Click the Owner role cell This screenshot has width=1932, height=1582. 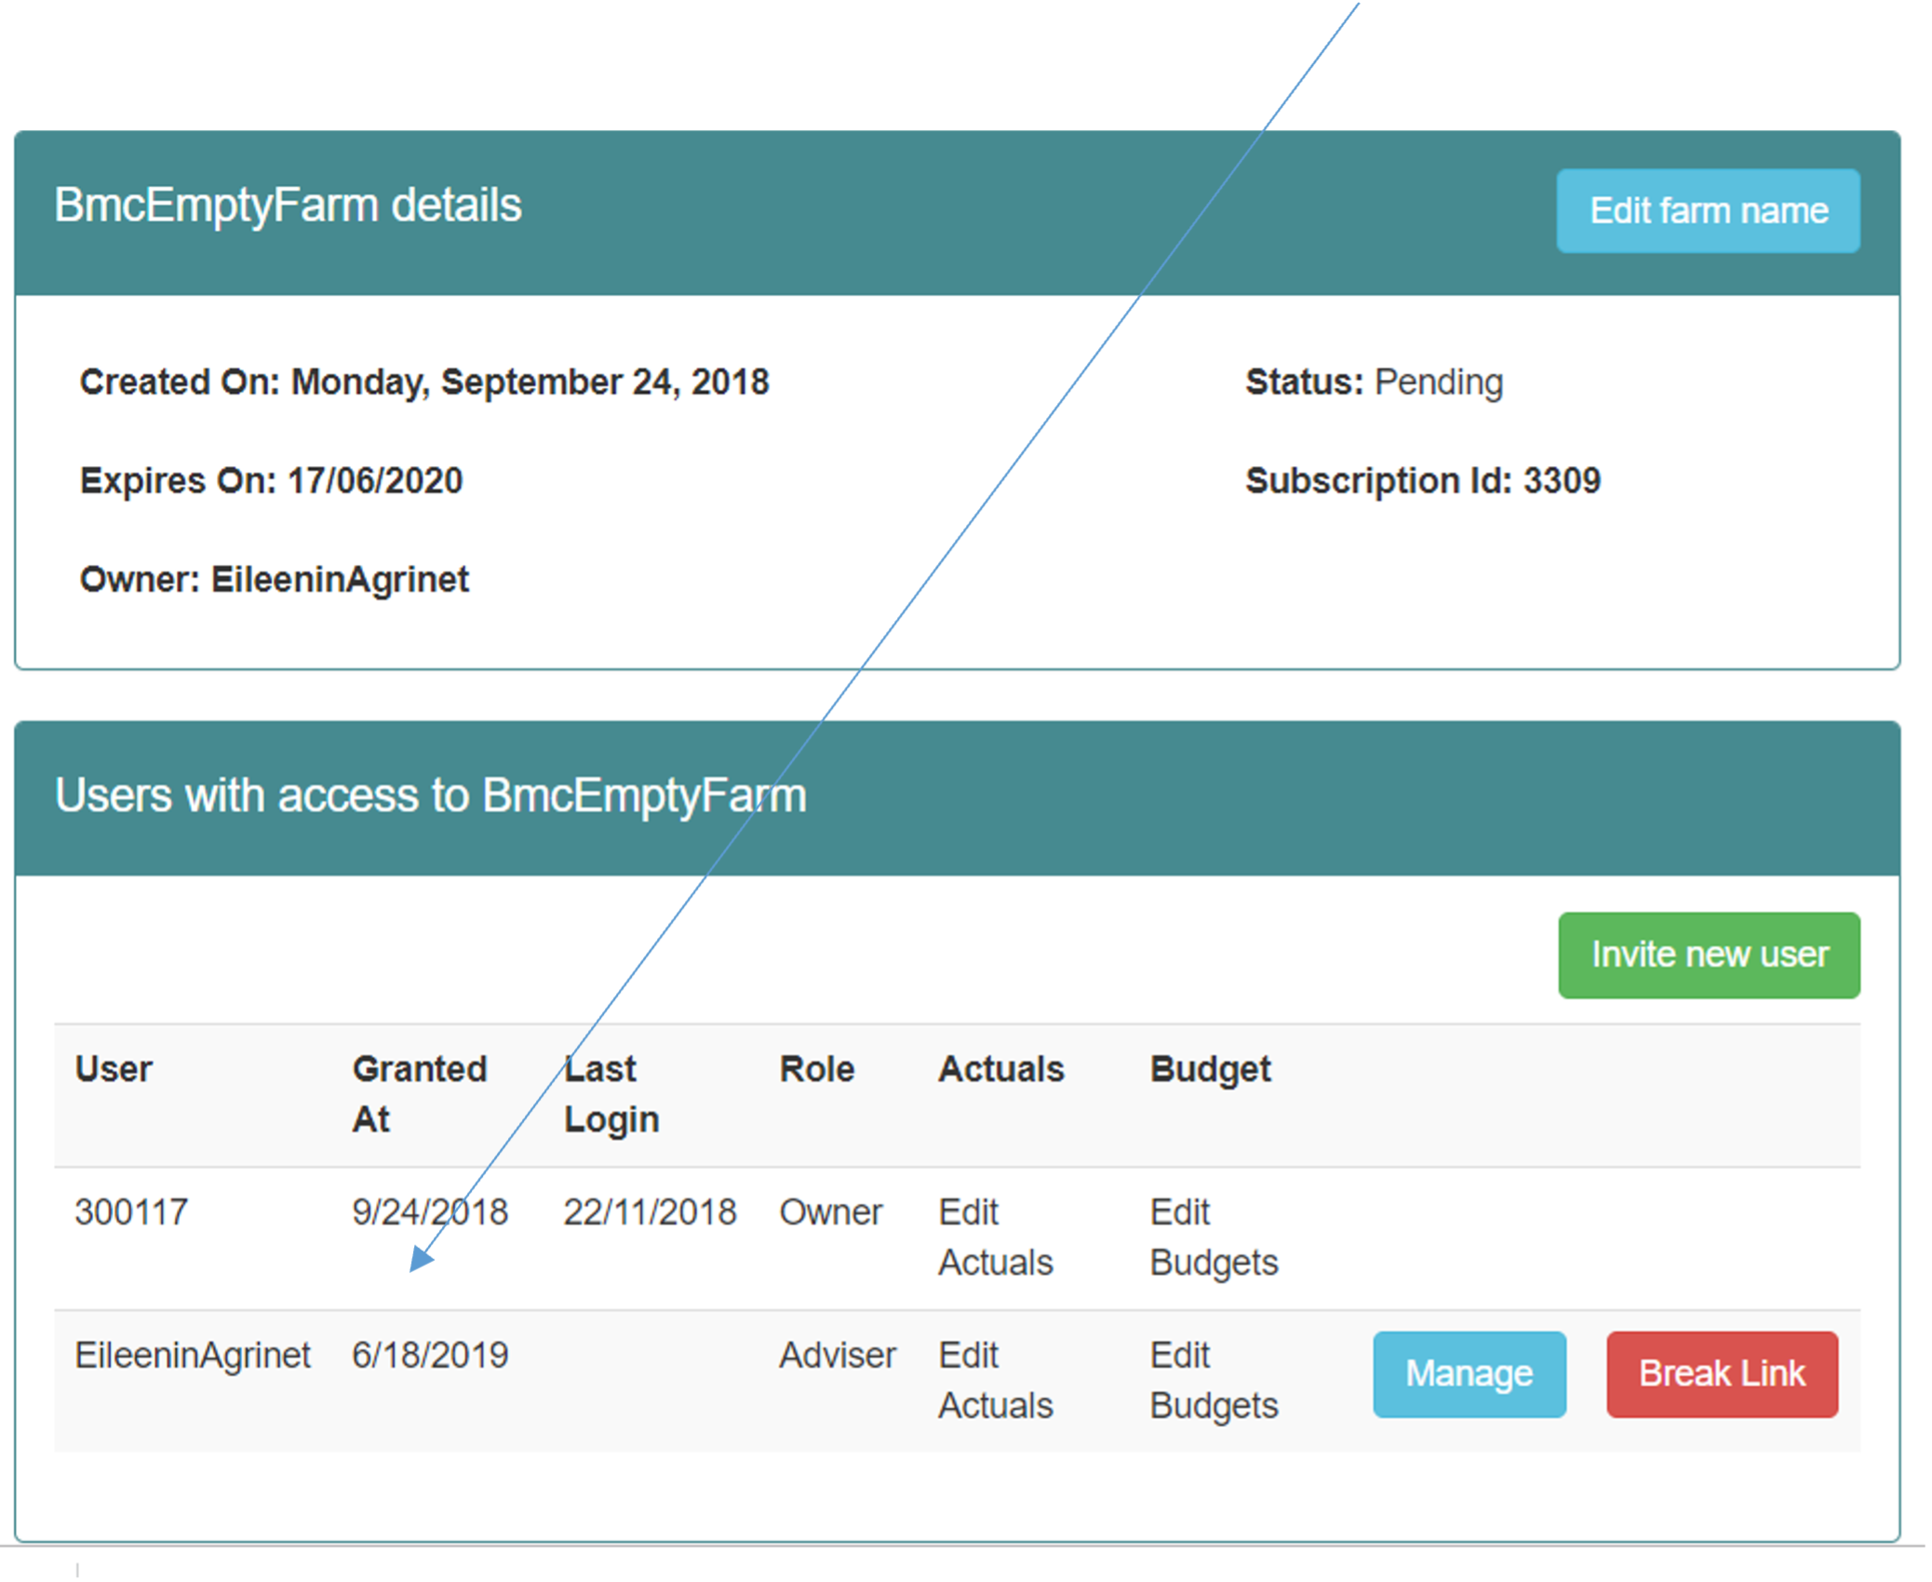pyautogui.click(x=830, y=1212)
